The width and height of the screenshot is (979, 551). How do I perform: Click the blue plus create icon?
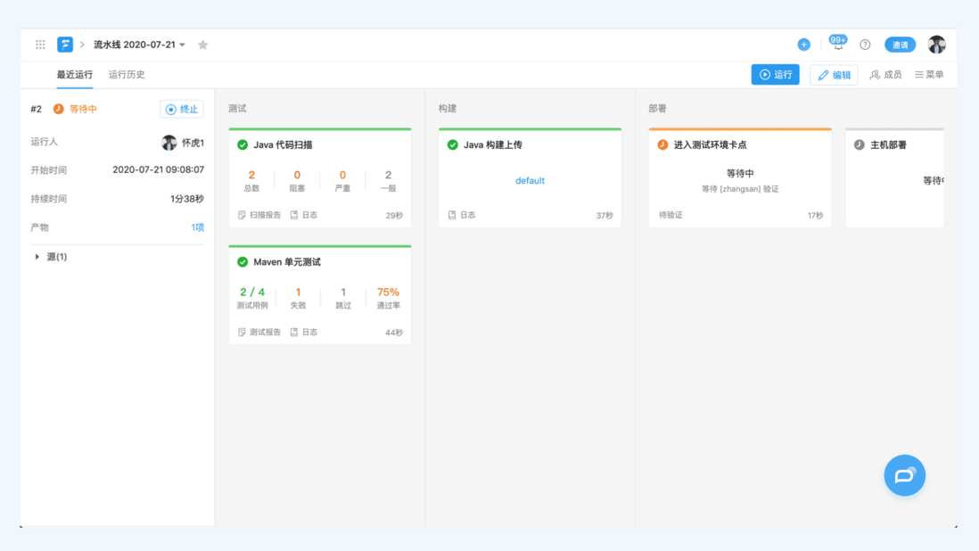(803, 45)
